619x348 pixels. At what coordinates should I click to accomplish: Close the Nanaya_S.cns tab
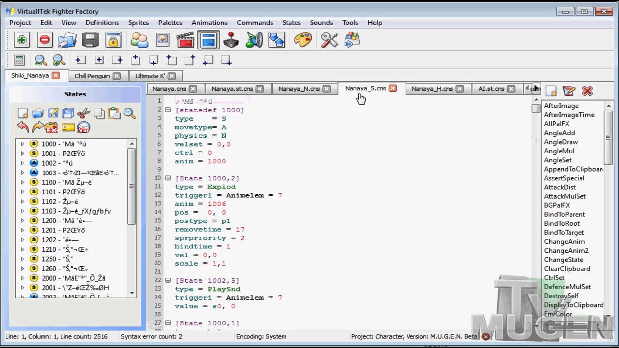click(x=393, y=88)
